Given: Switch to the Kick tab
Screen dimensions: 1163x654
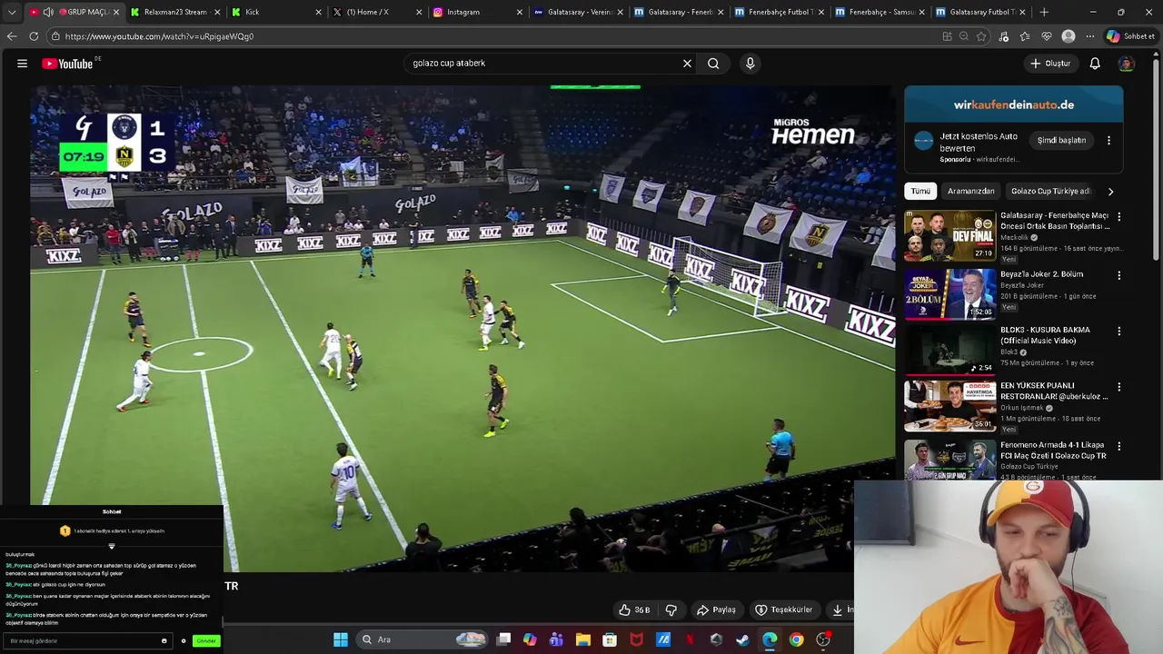Looking at the screenshot, I should (275, 12).
